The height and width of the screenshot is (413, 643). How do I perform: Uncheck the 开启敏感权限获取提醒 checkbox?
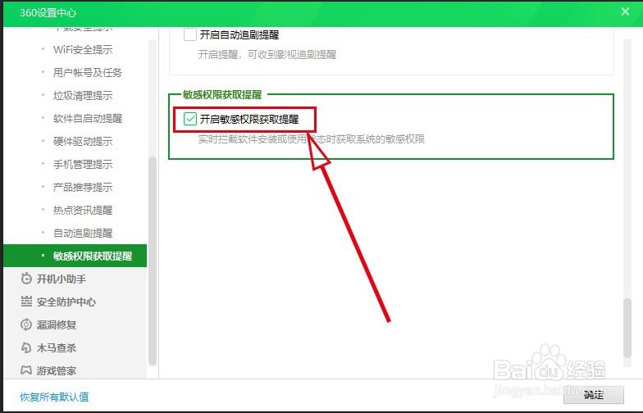click(x=190, y=119)
